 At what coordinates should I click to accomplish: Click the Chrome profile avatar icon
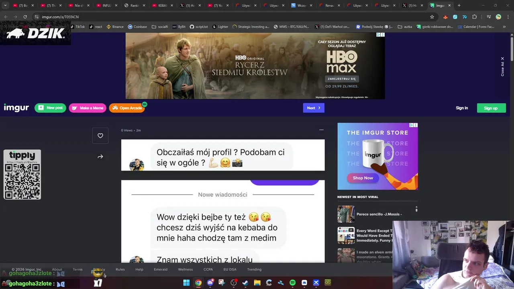point(498,17)
